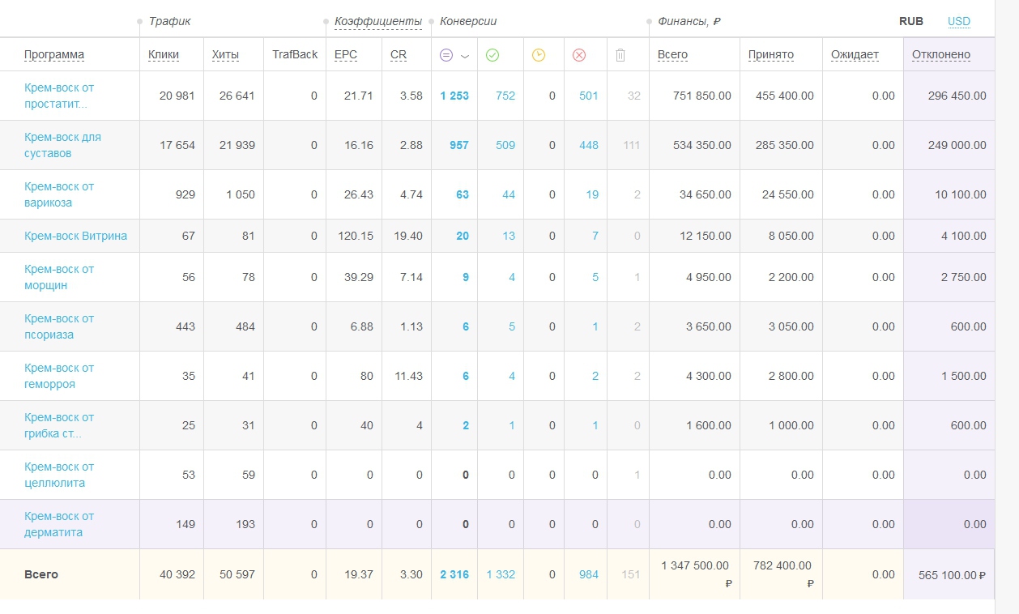Sort by the Отклонено column header
Image resolution: width=1019 pixels, height=614 pixels.
[x=941, y=55]
